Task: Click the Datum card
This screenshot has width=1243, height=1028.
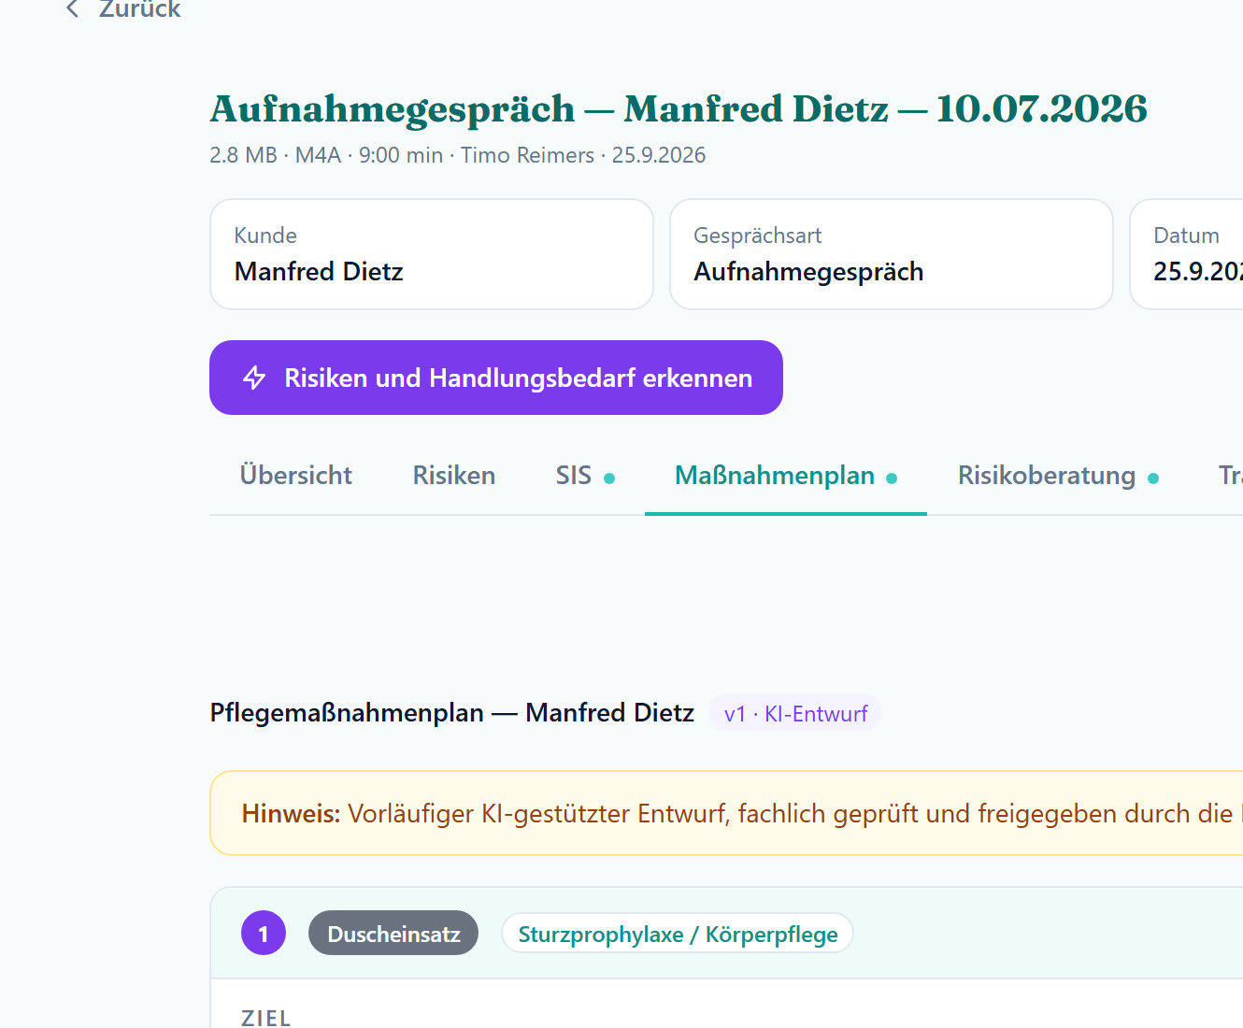Action: (x=1187, y=254)
